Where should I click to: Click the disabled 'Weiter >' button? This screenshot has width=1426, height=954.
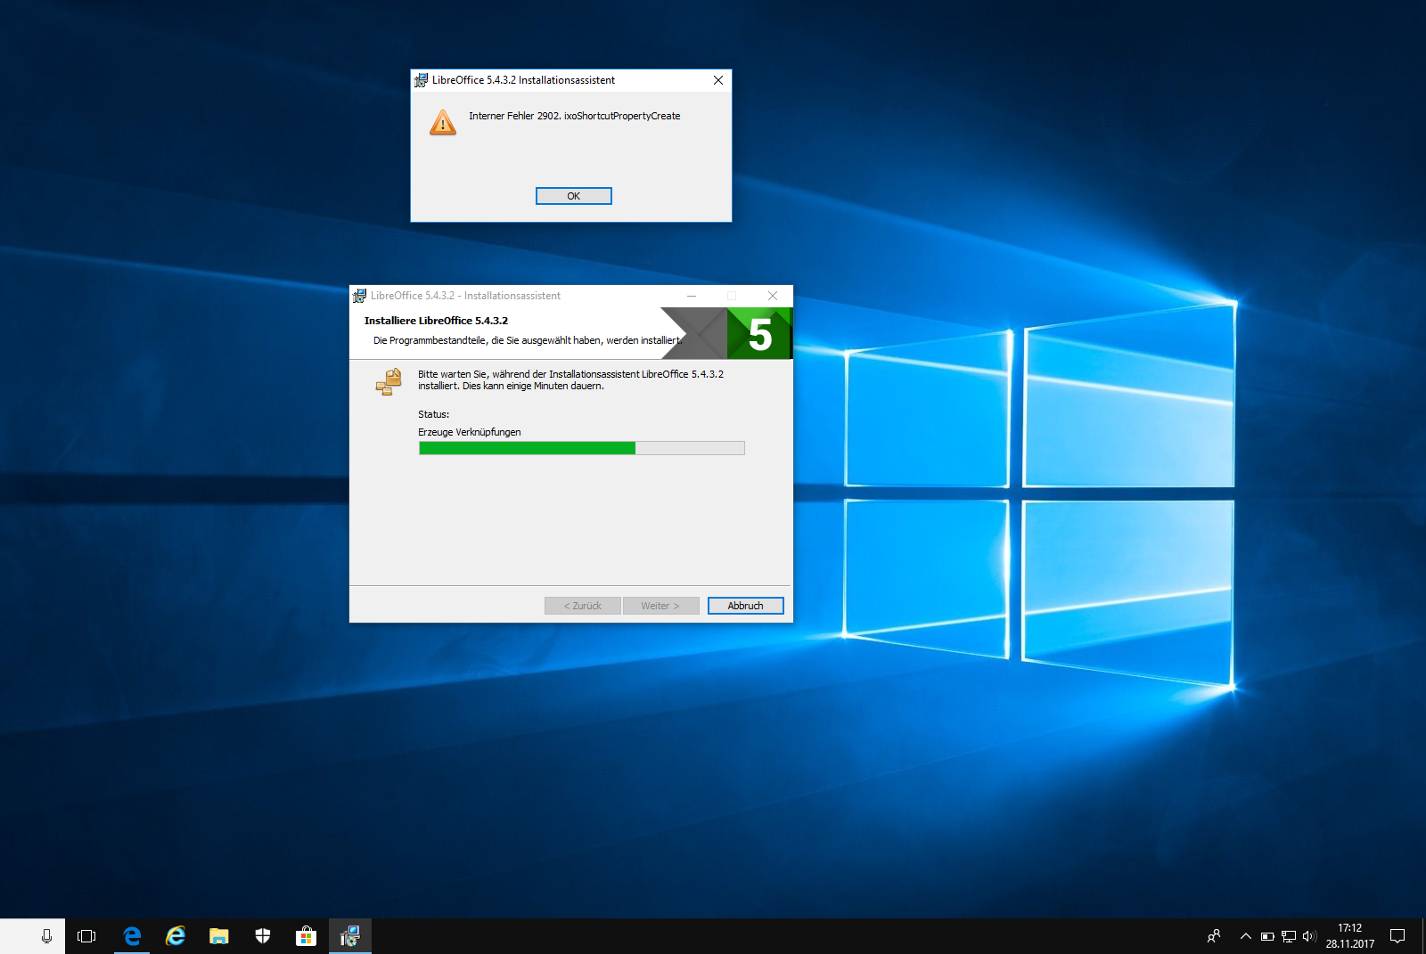pyautogui.click(x=660, y=606)
